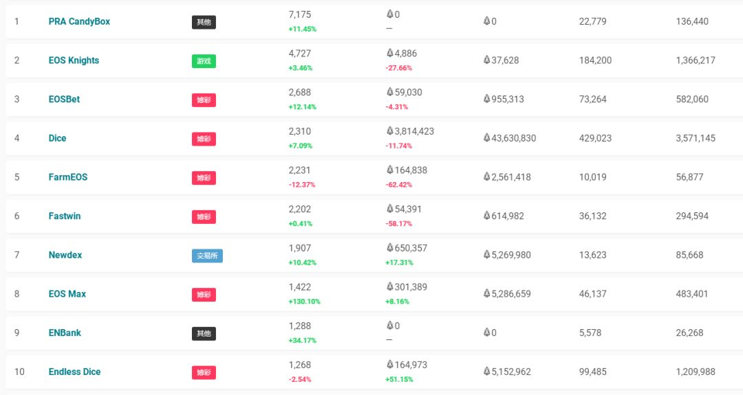Click the EOS icon beside 2,561,418

point(486,177)
